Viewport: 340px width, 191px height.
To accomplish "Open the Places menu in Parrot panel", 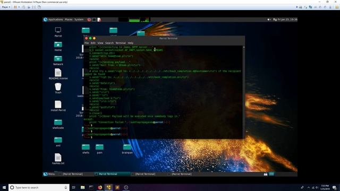I will tap(69, 20).
